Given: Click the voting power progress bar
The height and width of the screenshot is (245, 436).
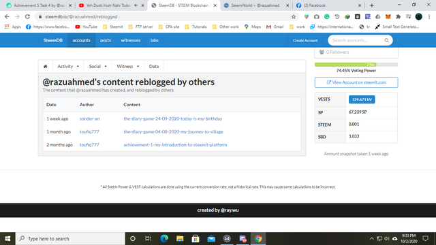Looking at the screenshot, I should coord(356,65).
